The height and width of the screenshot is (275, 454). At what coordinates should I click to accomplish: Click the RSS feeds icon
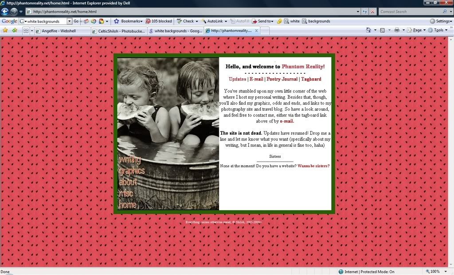(383, 30)
